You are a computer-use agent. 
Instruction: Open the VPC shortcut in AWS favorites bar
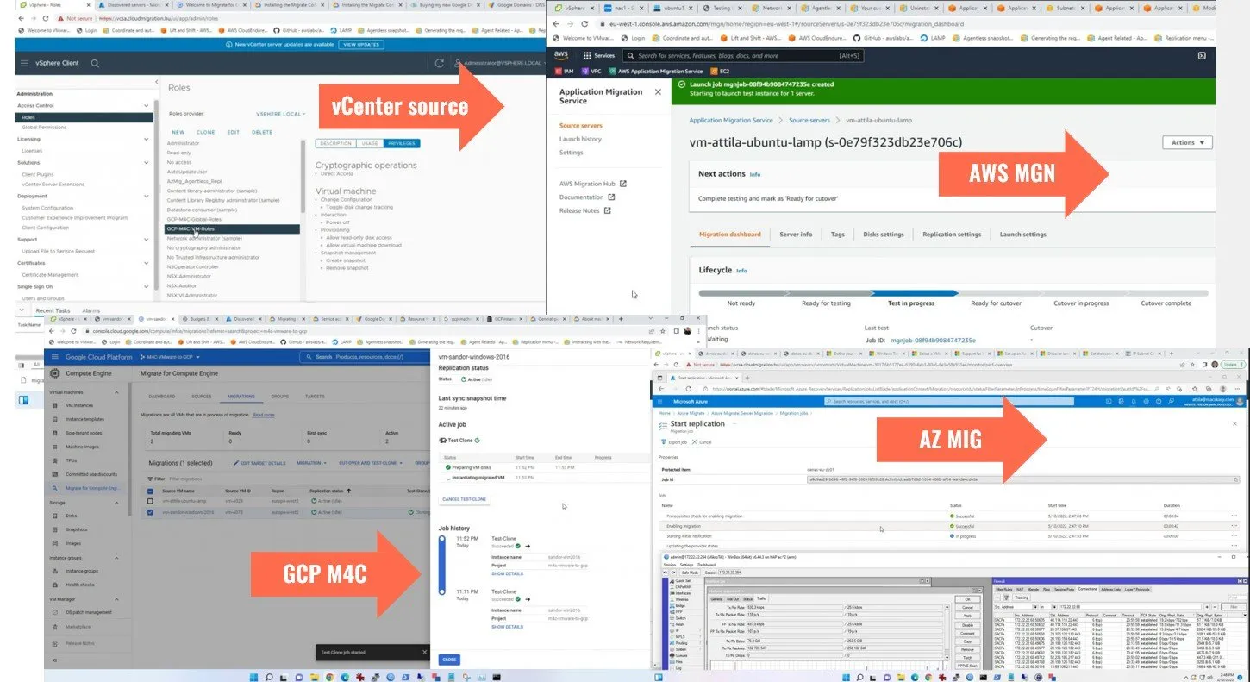coord(590,71)
